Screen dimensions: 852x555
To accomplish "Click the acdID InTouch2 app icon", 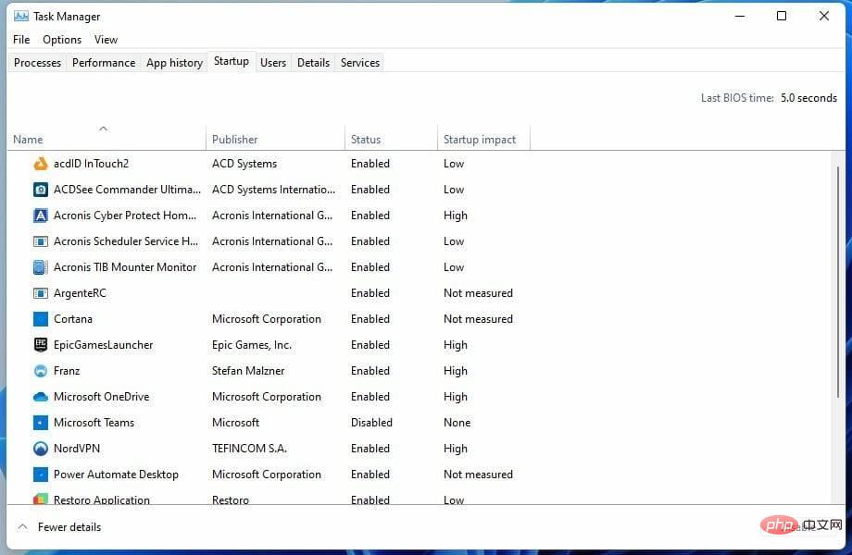I will tap(41, 164).
